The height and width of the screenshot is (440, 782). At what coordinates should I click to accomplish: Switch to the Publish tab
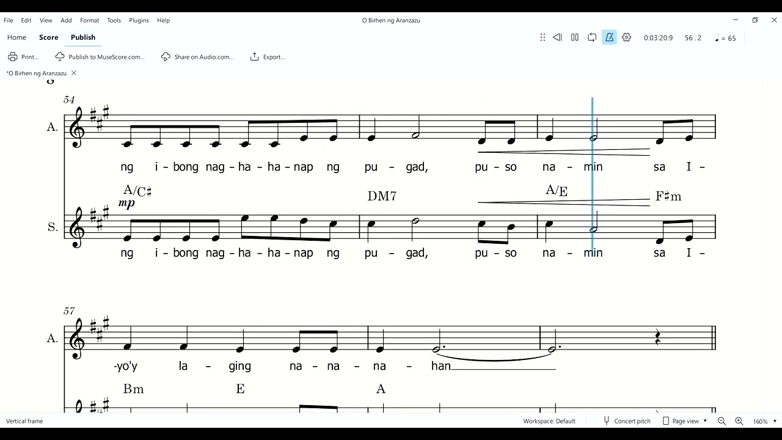[x=83, y=37]
